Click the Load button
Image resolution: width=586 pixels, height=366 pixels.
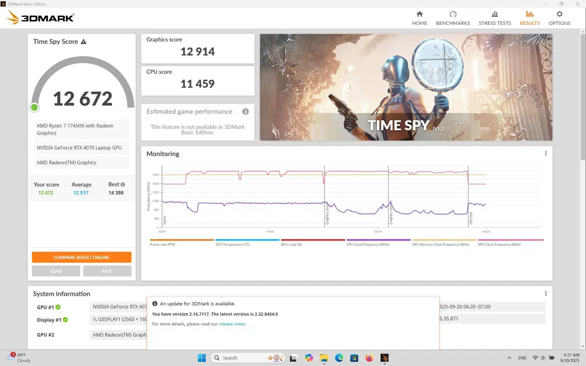pos(56,271)
